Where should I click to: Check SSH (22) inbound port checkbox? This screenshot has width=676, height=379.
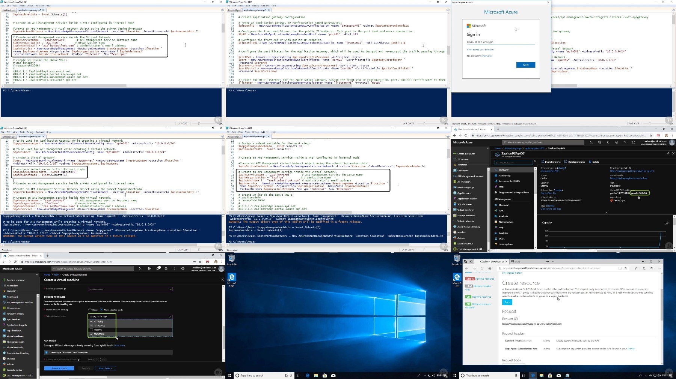pyautogui.click(x=91, y=330)
